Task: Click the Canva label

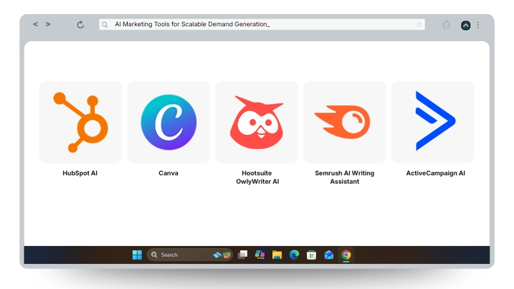Action: [x=168, y=173]
